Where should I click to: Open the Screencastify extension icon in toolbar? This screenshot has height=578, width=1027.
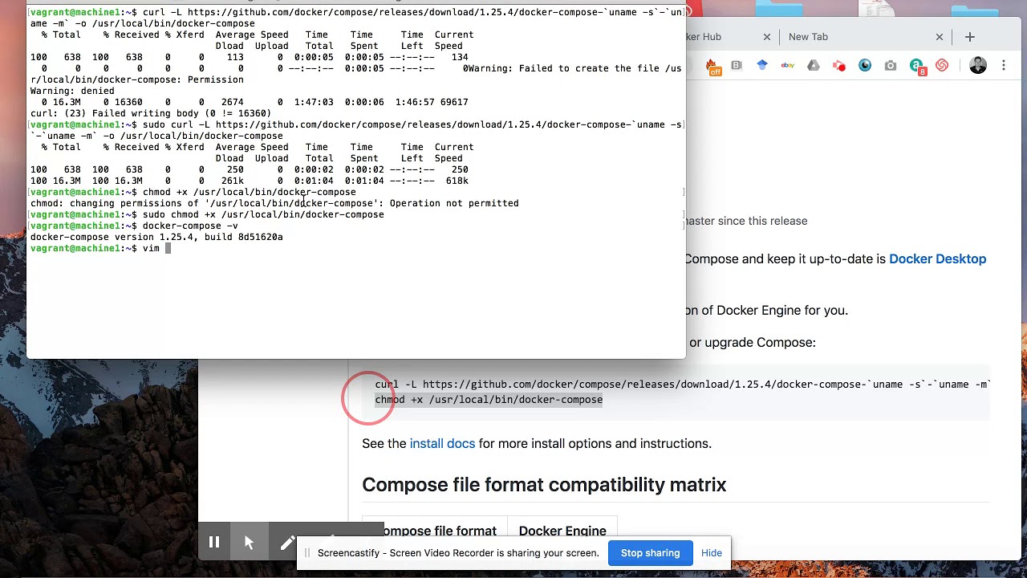point(839,66)
